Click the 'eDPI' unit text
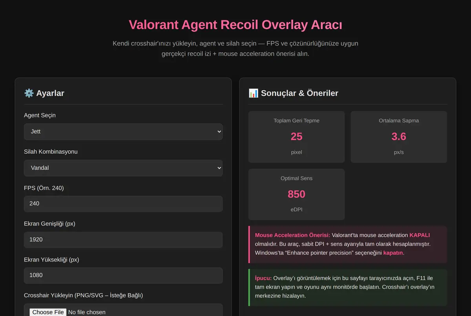 (296, 210)
